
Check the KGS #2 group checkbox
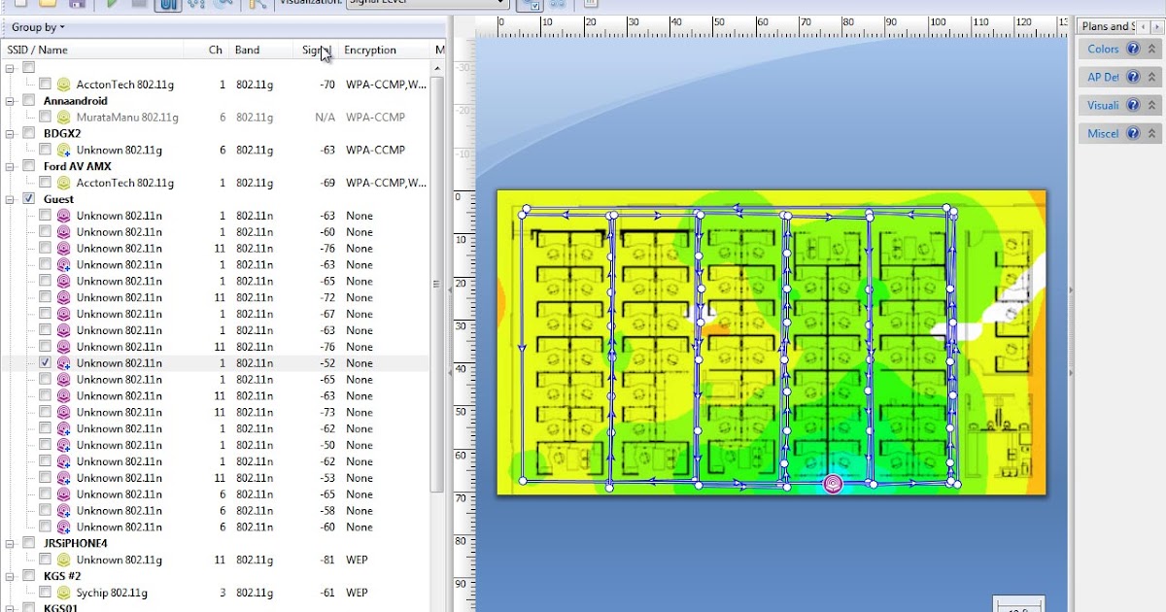tap(29, 576)
